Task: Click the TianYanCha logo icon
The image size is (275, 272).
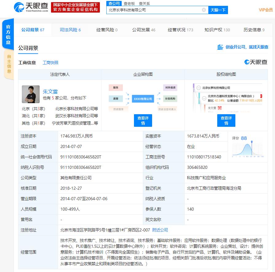Action: click(x=19, y=7)
